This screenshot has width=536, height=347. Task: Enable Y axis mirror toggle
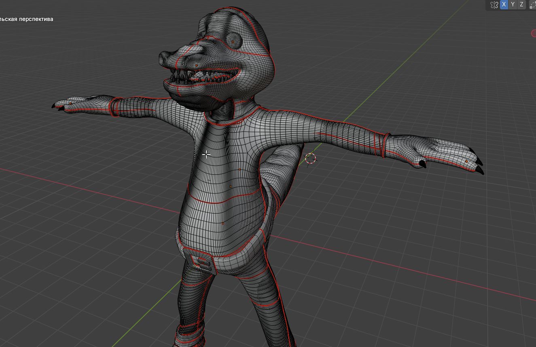tap(513, 4)
